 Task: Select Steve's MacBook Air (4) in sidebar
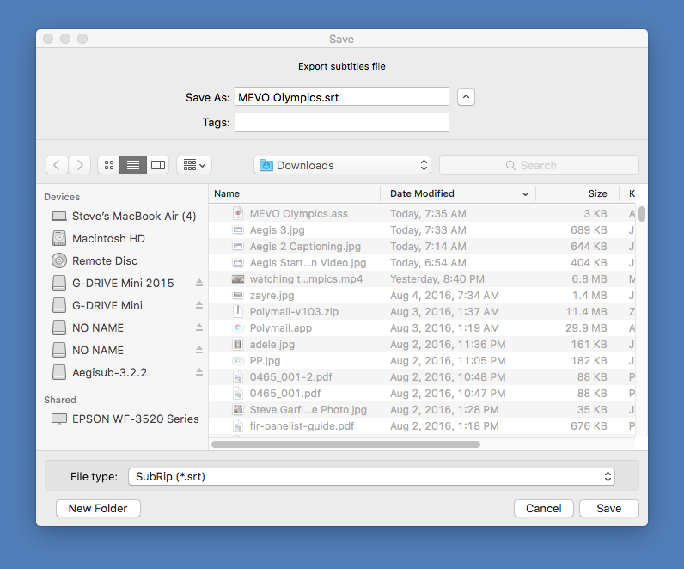124,216
